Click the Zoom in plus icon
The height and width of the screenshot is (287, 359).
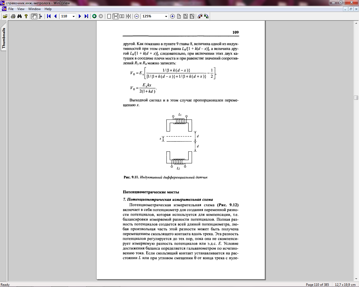172,16
